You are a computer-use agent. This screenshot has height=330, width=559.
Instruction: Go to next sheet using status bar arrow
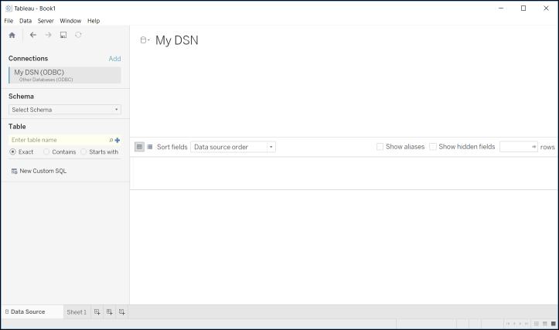tap(520, 324)
